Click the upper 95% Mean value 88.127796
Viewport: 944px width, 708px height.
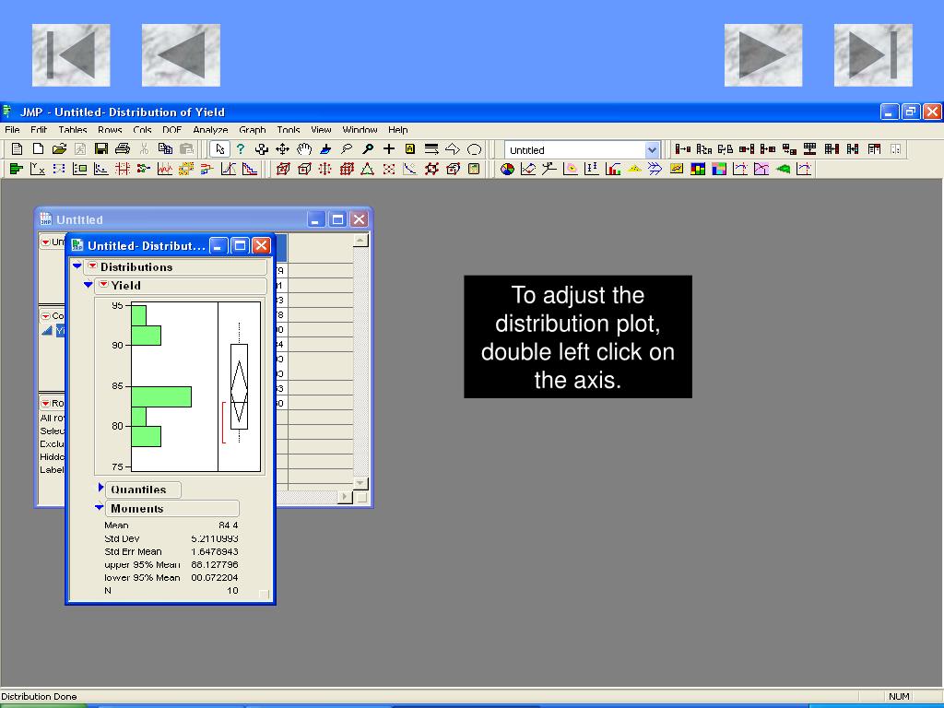[x=214, y=565]
